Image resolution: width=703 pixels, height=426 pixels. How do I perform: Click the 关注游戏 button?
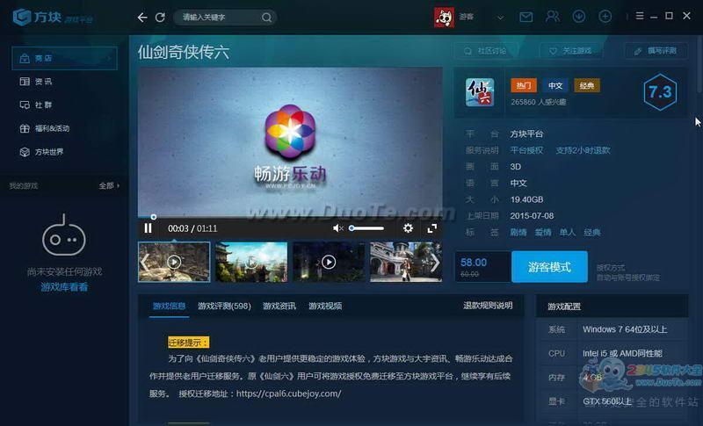(x=569, y=51)
